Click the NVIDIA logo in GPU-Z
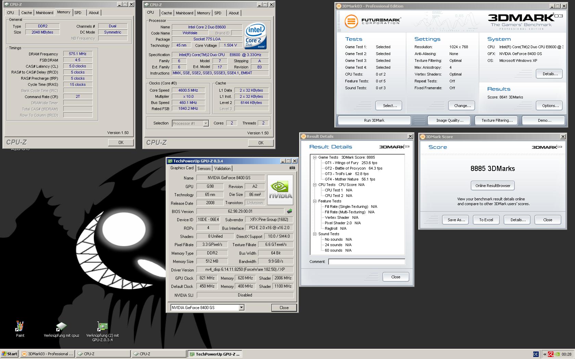 (280, 190)
